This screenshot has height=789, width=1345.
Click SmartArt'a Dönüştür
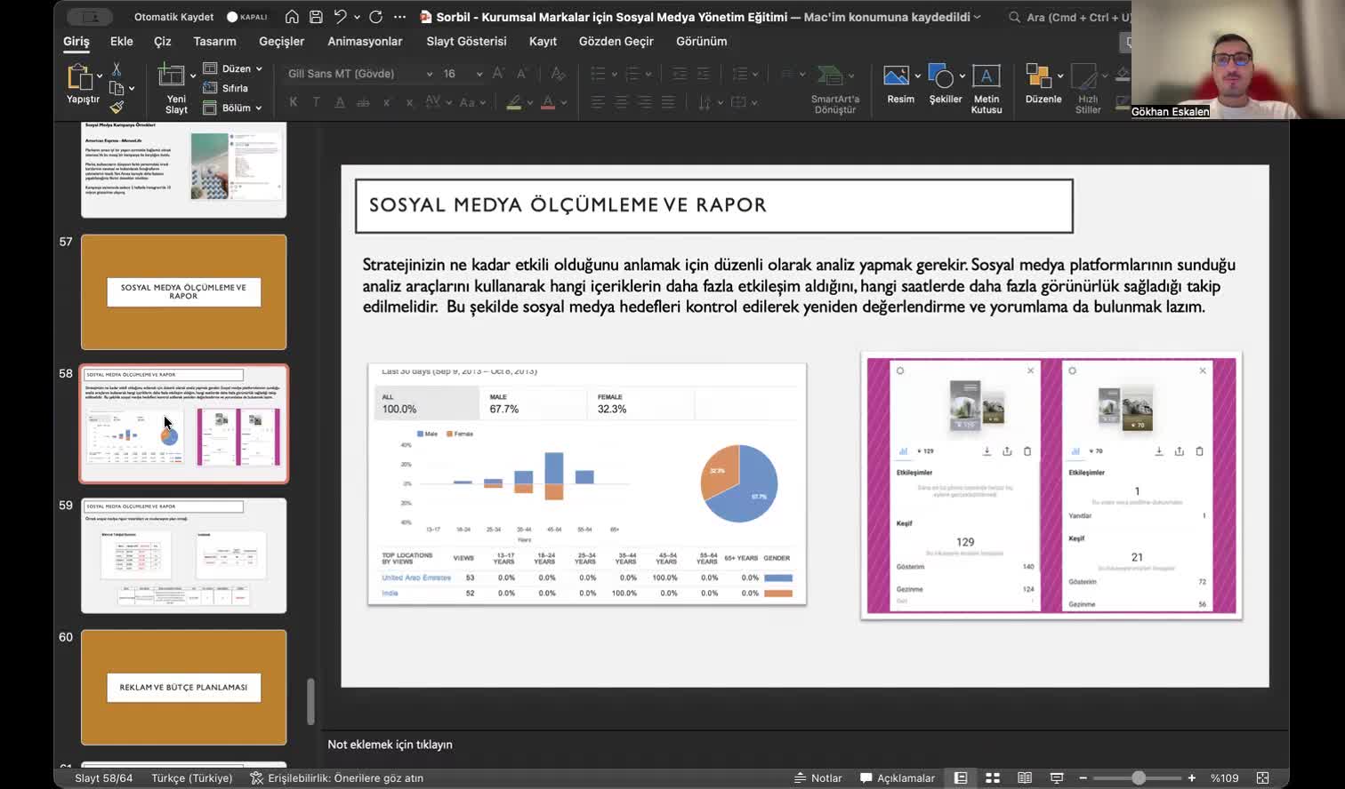(x=834, y=88)
